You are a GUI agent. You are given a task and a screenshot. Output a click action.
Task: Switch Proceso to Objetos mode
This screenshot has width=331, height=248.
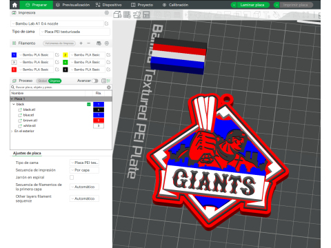pos(55,81)
